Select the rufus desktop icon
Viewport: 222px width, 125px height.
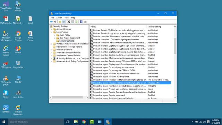click(x=18, y=94)
